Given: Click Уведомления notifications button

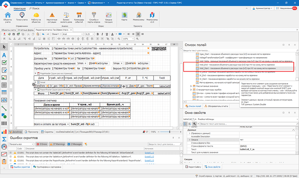Looking at the screenshot, I should tap(286, 8).
